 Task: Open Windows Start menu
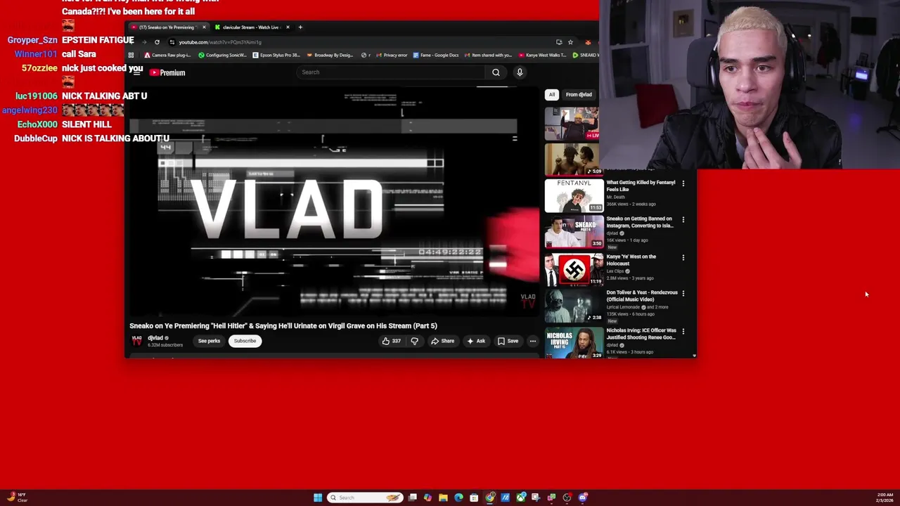pyautogui.click(x=318, y=498)
